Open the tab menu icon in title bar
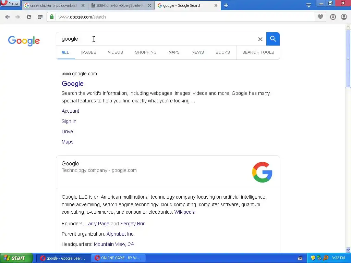 [309, 5]
